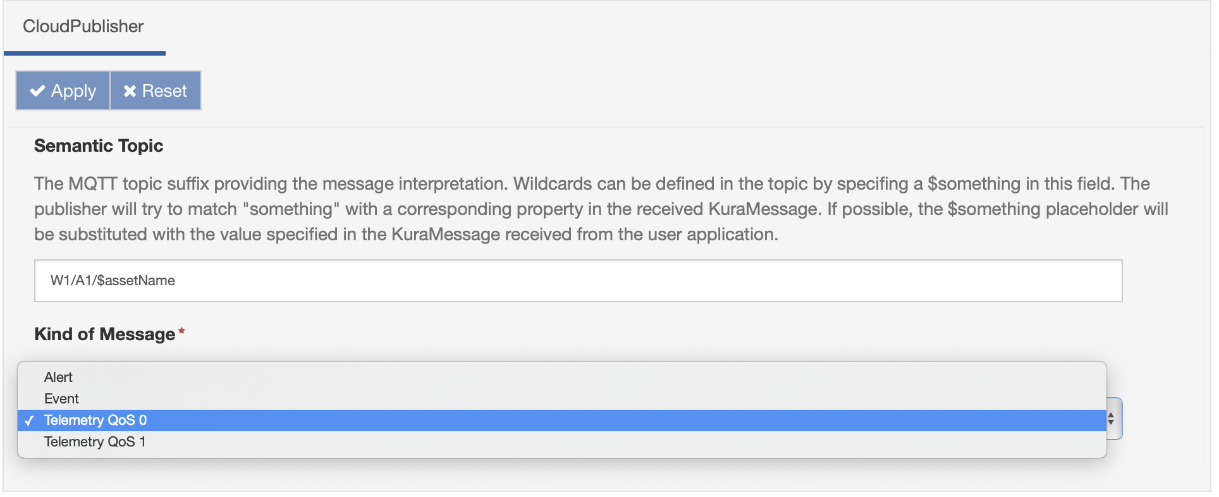Focus the Semantic Topic text field

coord(578,281)
